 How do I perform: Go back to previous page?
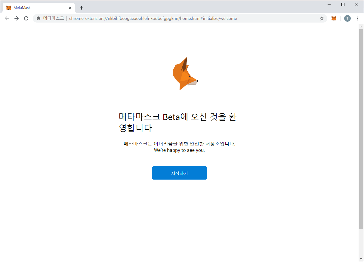[x=7, y=18]
